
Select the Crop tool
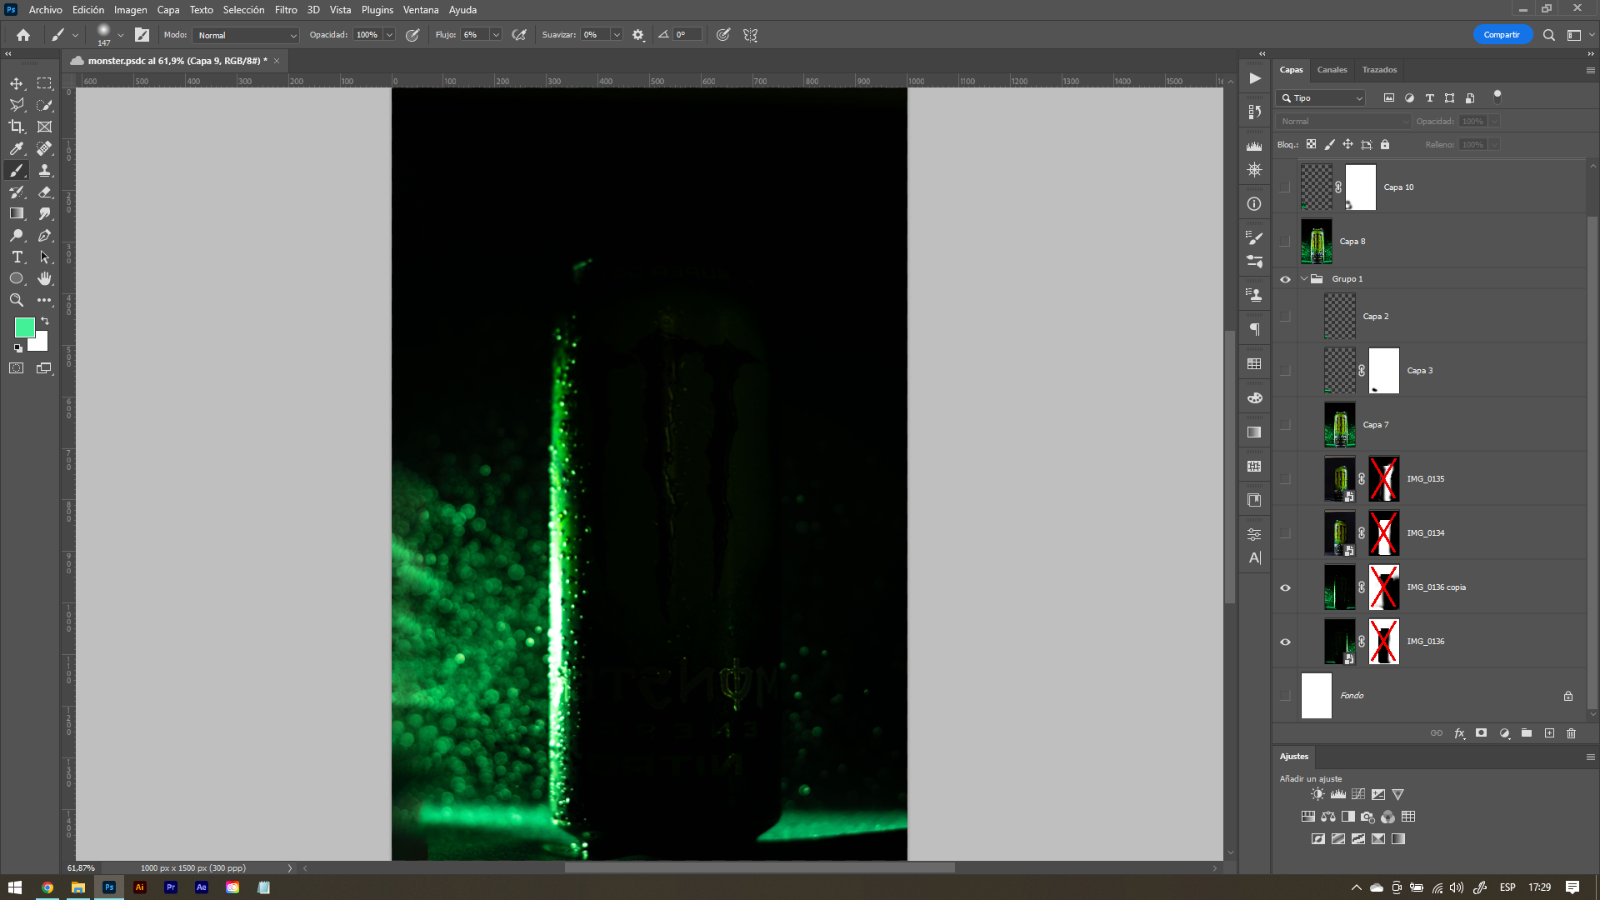(17, 127)
